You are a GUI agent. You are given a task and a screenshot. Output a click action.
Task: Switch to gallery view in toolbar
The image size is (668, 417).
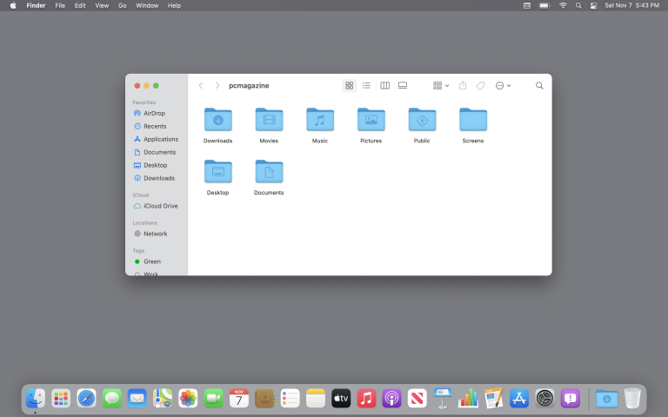pos(403,86)
